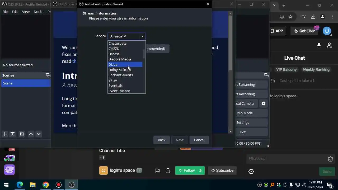Switch to Weekly Ranking tab

(316, 69)
